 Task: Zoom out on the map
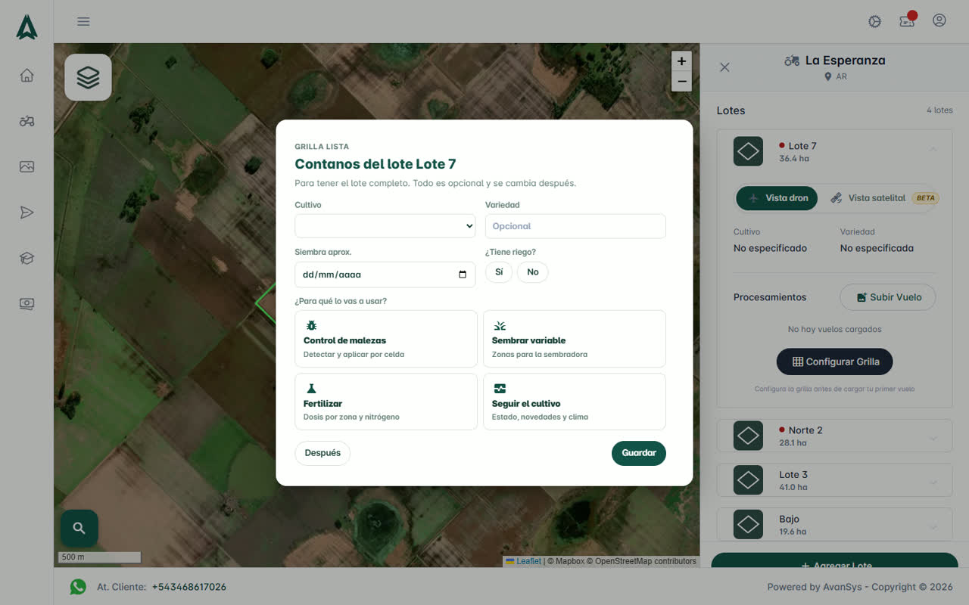point(681,81)
